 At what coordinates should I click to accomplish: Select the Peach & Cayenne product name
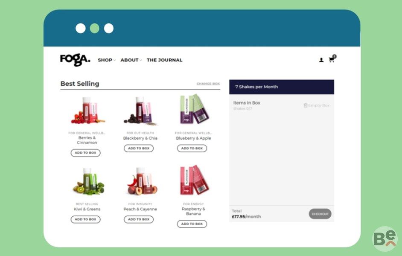click(140, 209)
